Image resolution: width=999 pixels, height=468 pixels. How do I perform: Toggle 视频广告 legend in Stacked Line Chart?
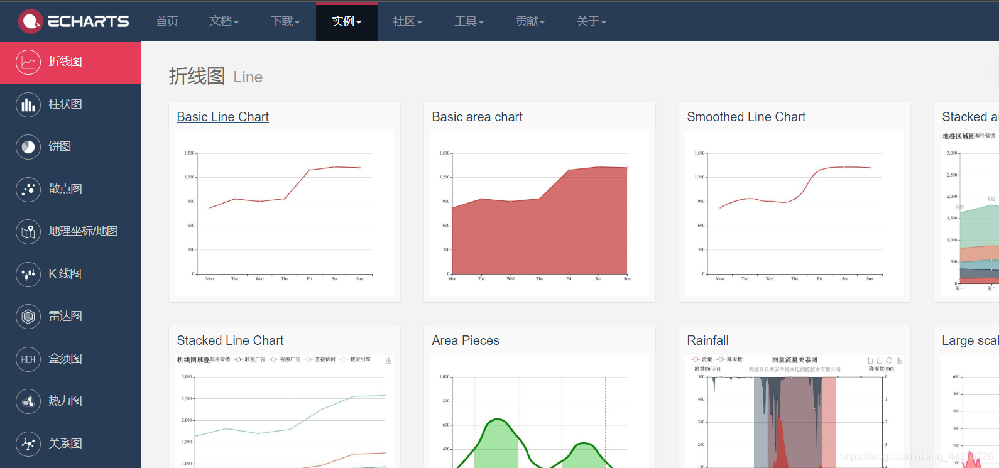click(x=285, y=359)
